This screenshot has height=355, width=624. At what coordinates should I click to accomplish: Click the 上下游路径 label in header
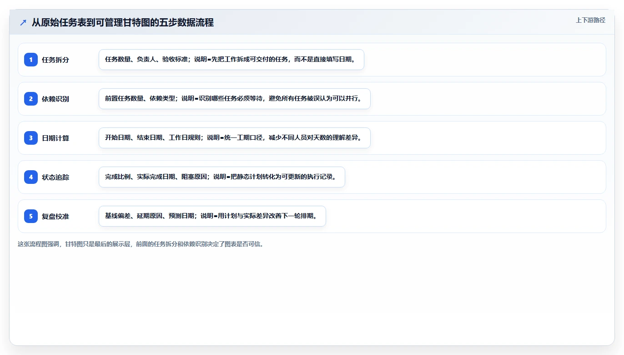[x=590, y=20]
